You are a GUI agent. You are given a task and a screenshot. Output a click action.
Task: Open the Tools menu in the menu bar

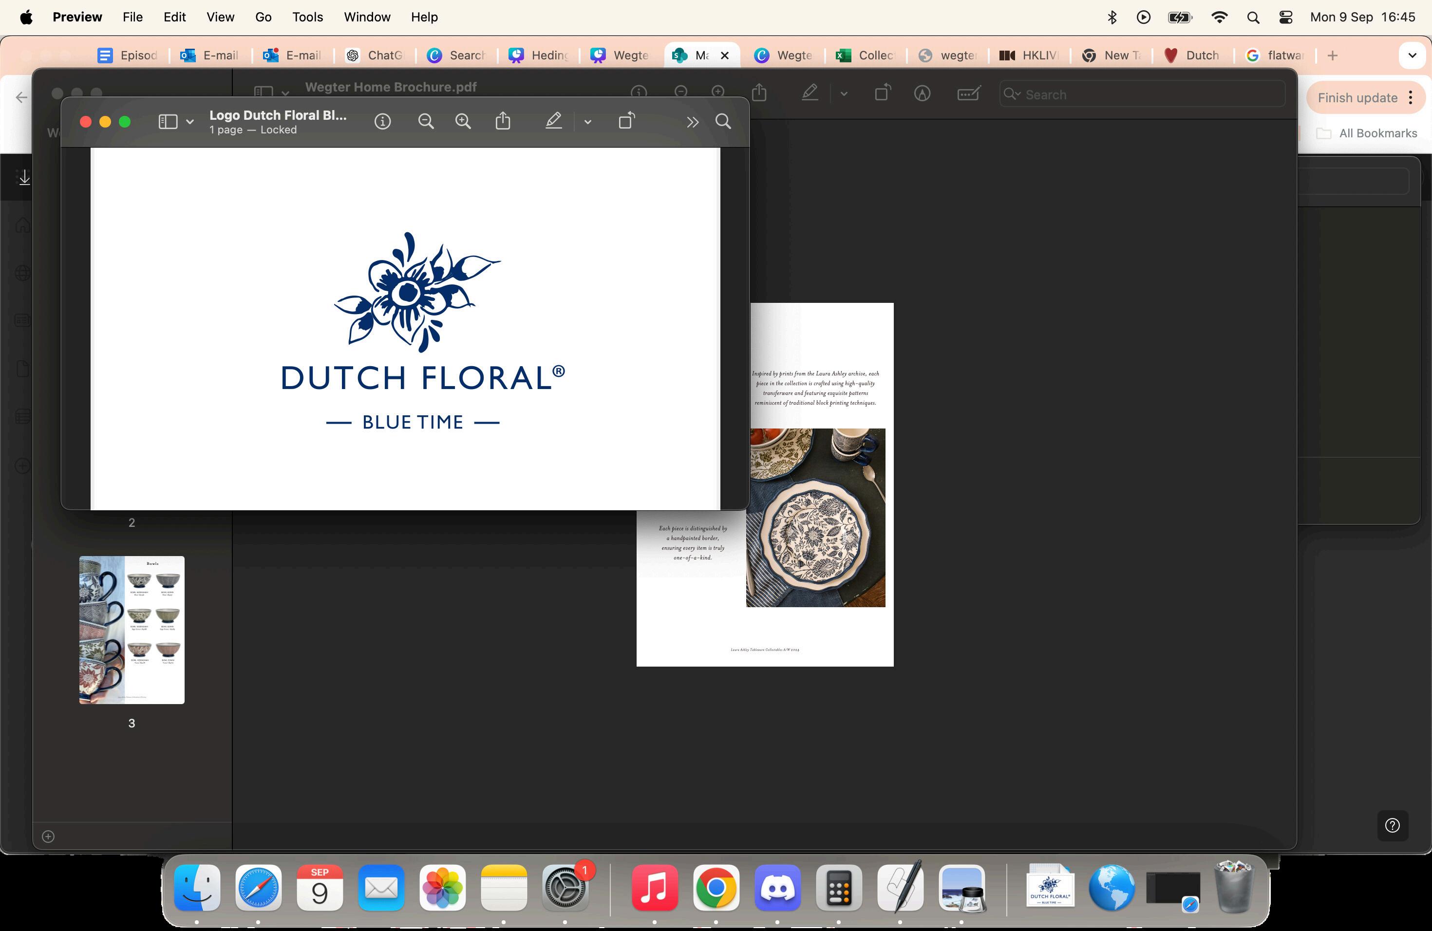307,17
